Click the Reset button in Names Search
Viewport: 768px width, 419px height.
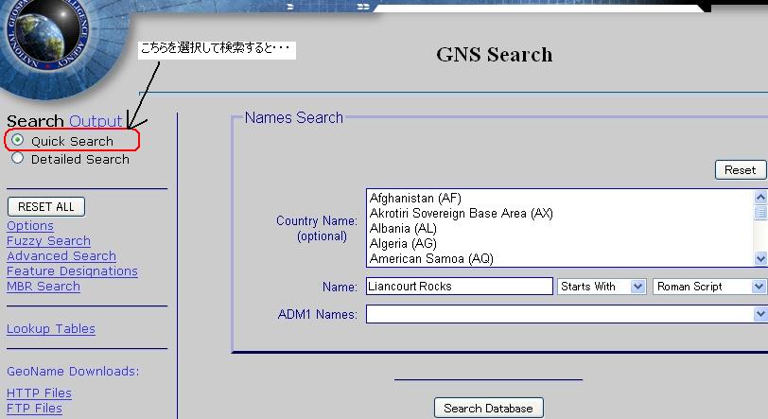(x=740, y=170)
